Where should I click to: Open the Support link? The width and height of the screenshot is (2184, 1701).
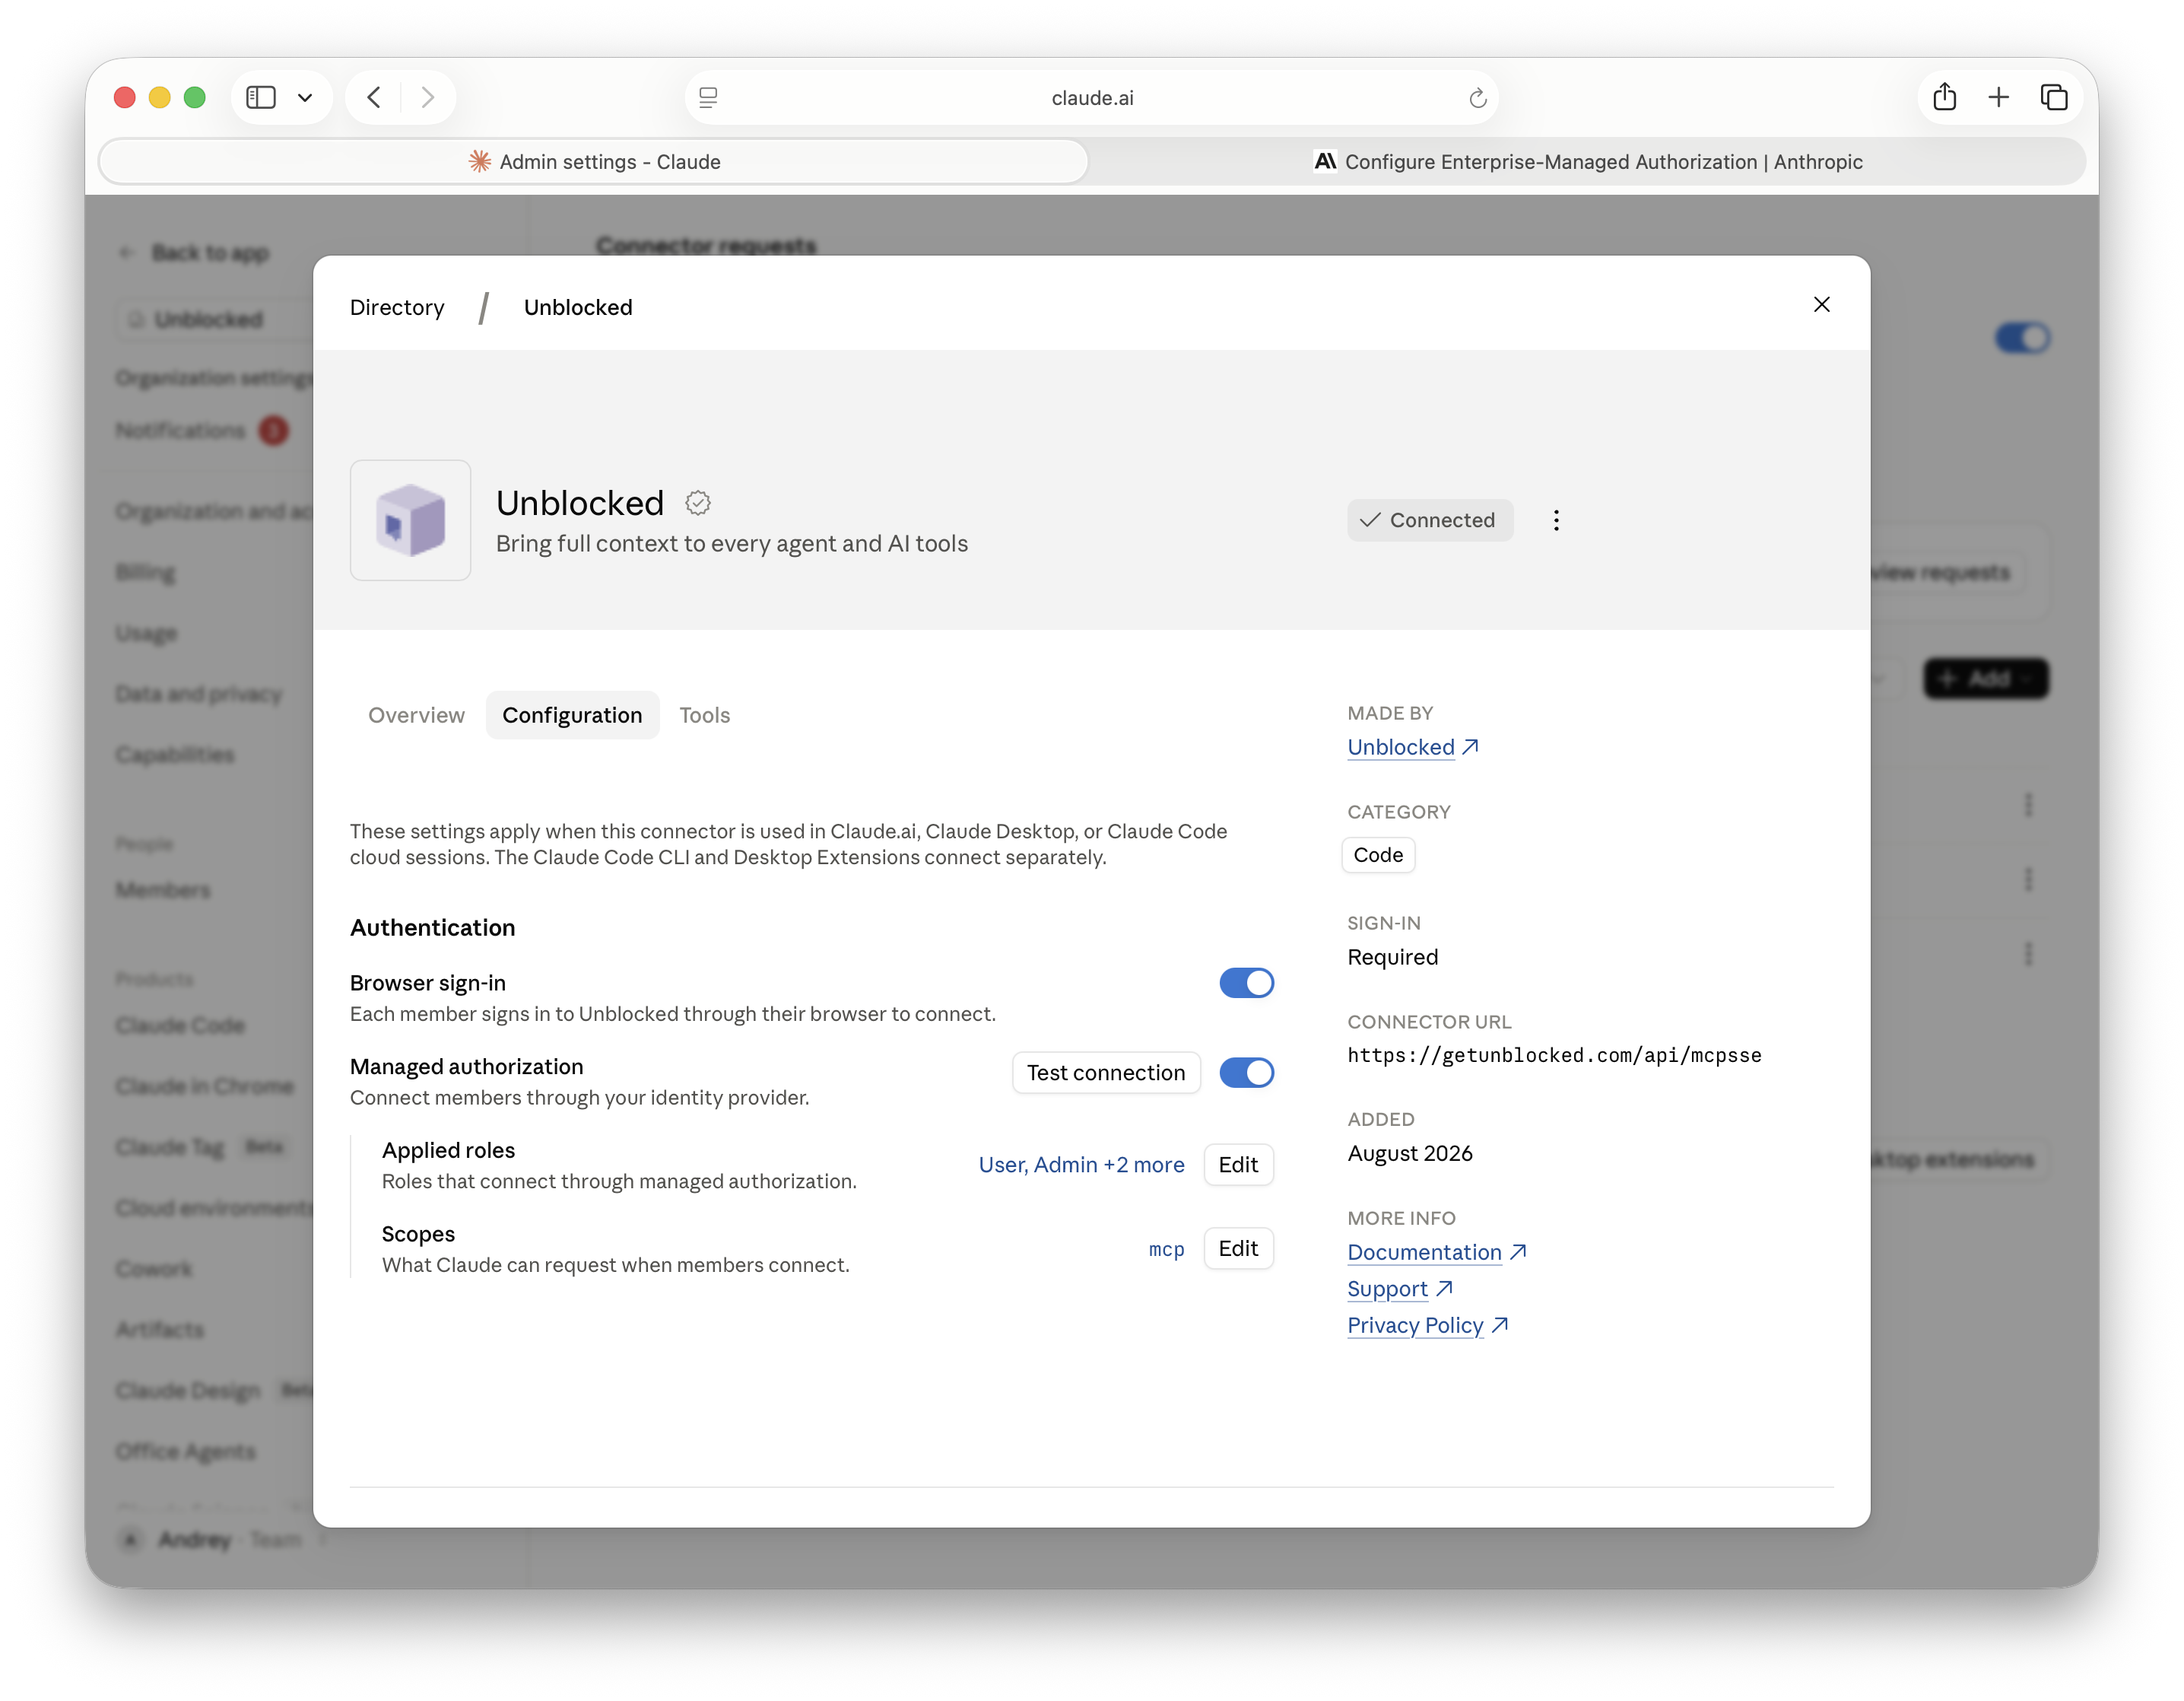[x=1399, y=1289]
